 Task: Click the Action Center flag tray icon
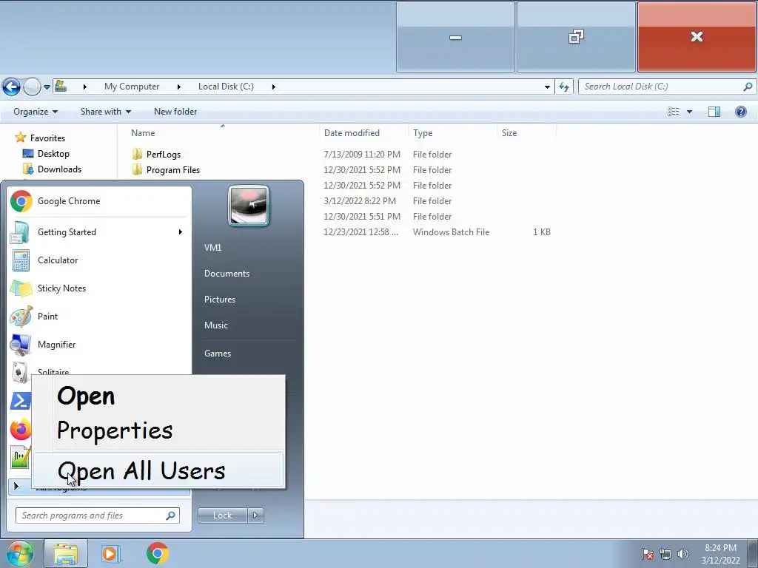point(648,554)
